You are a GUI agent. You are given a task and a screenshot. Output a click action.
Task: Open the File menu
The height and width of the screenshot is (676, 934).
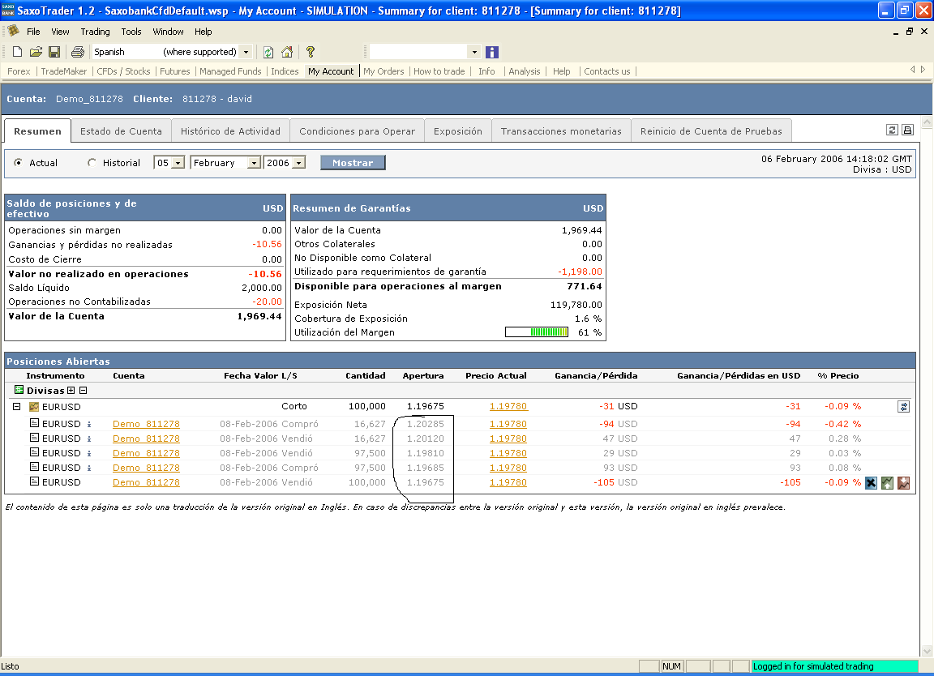point(33,32)
